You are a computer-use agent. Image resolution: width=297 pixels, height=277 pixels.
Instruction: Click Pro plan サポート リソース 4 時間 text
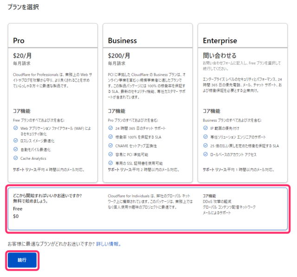tap(49, 170)
